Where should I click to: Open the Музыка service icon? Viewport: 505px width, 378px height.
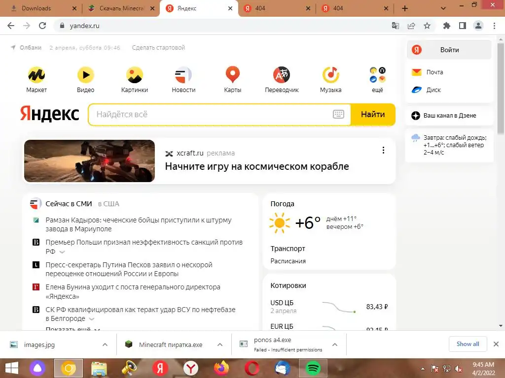click(x=331, y=75)
